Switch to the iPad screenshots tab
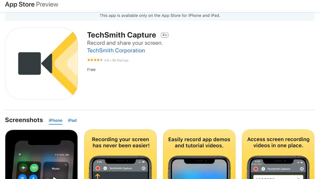Screen dimensions: 320x179 point(72,120)
